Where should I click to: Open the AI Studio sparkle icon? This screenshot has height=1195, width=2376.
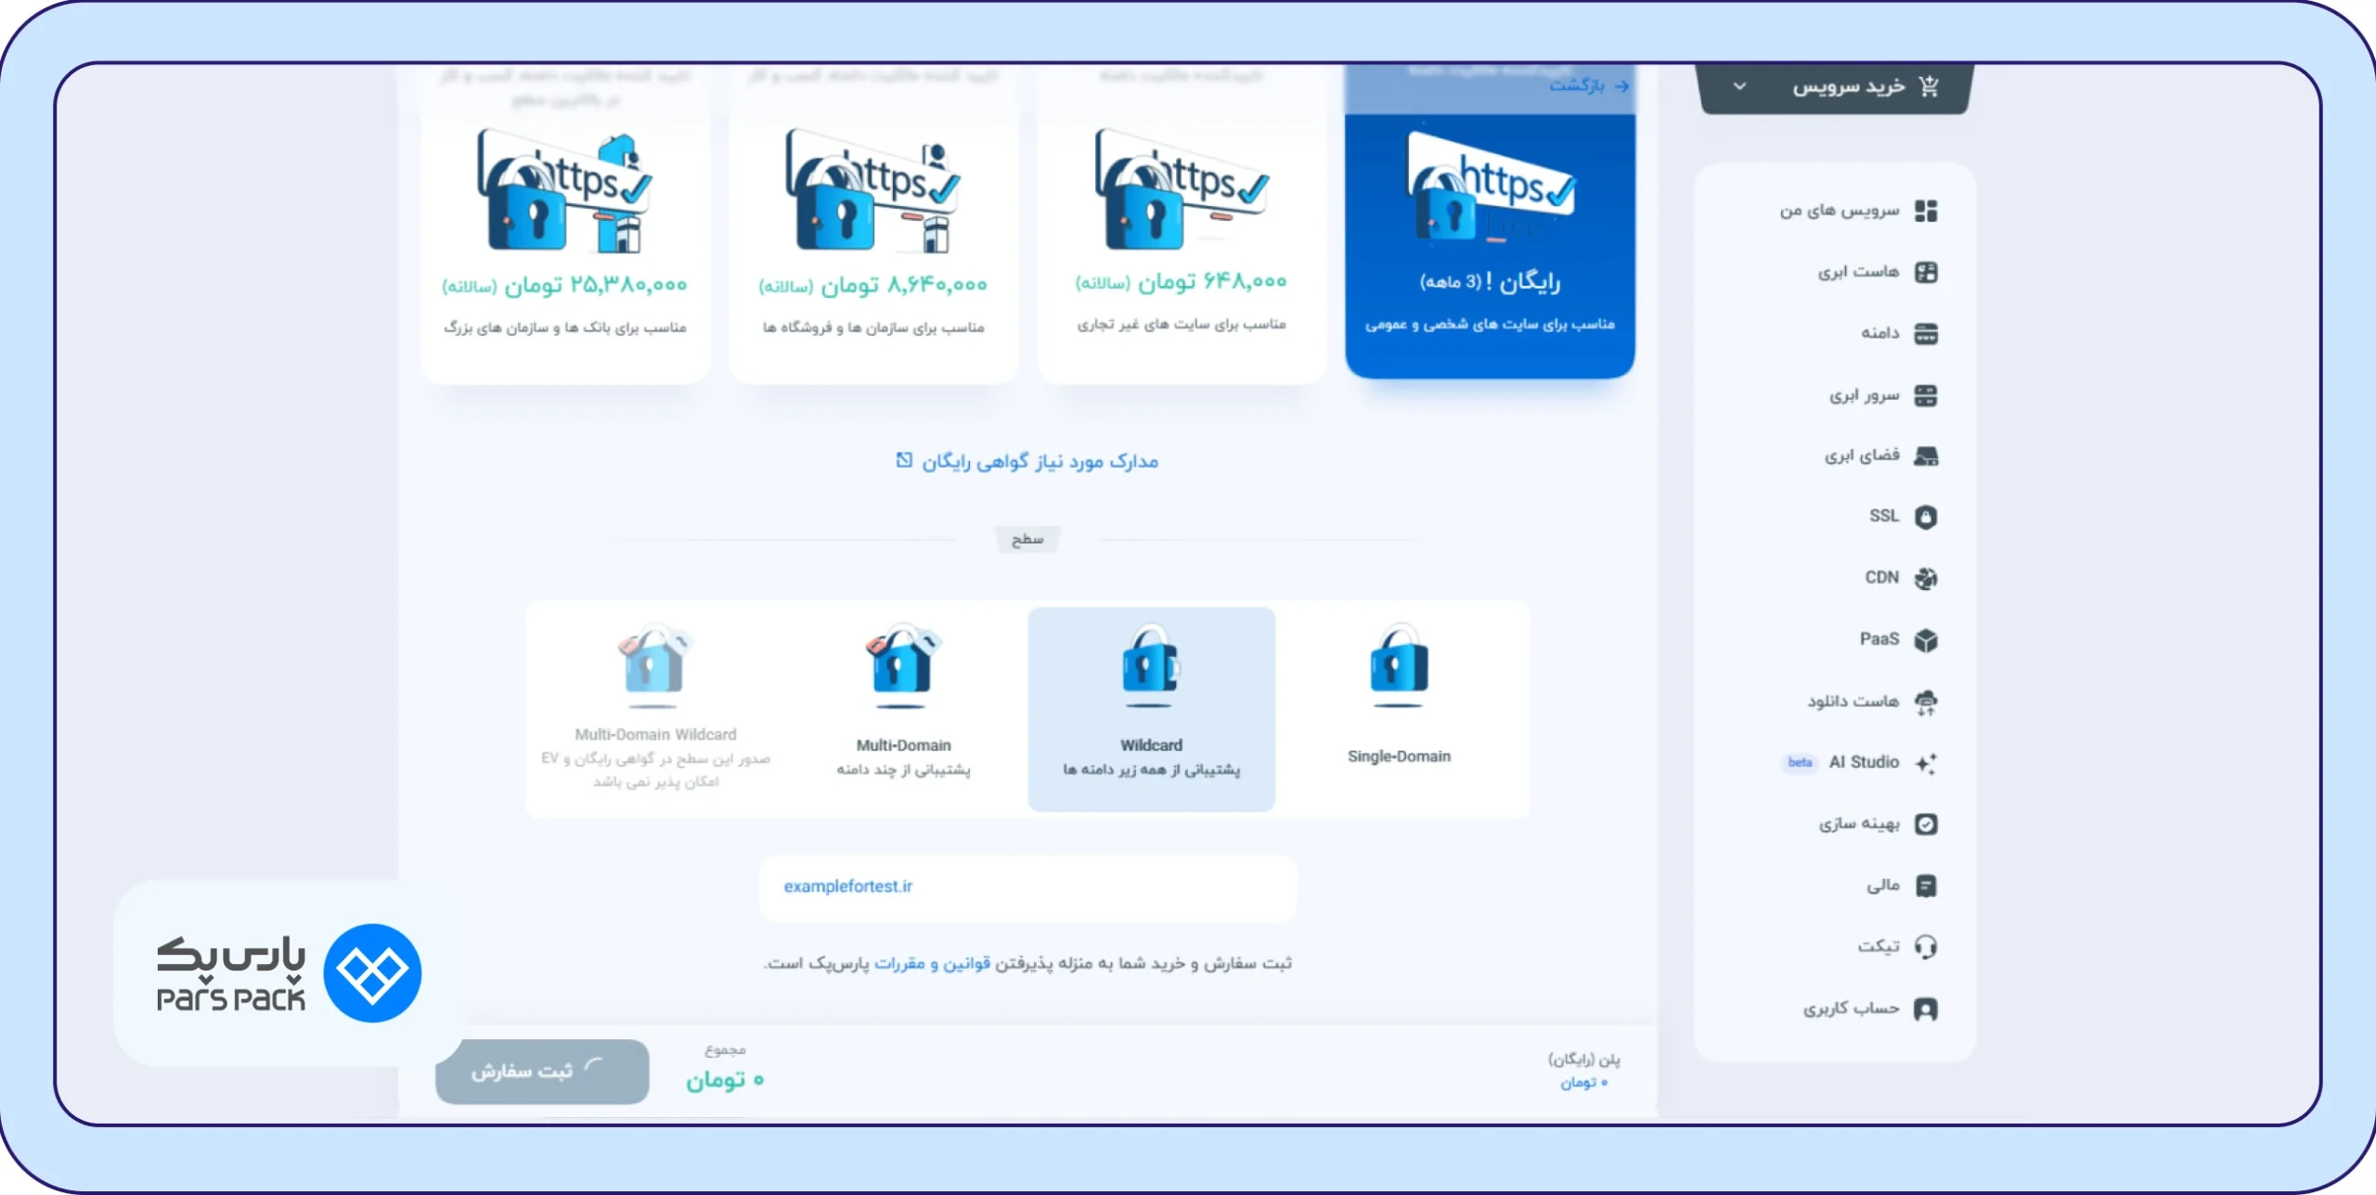(1926, 764)
